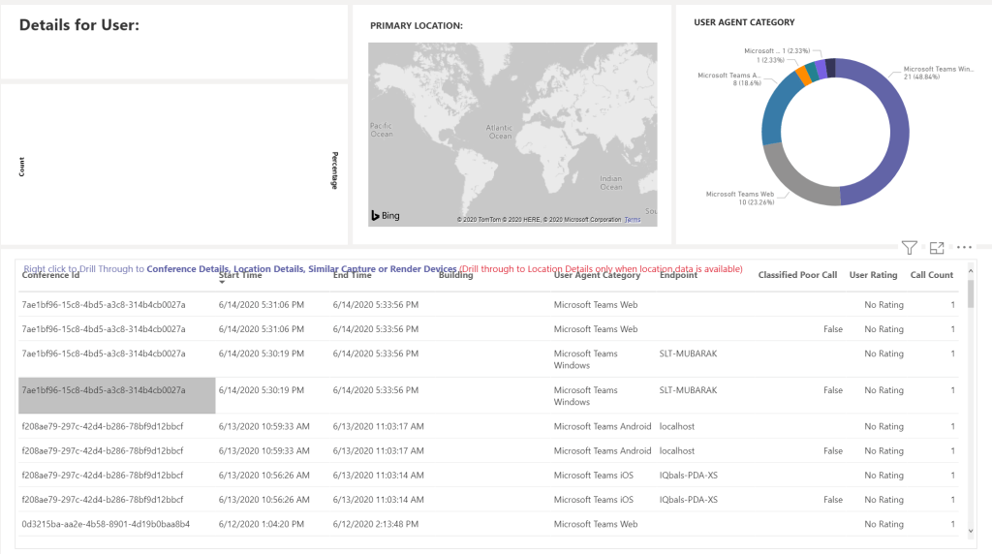The height and width of the screenshot is (554, 992).
Task: Open More options ellipsis above table
Action: [x=964, y=248]
